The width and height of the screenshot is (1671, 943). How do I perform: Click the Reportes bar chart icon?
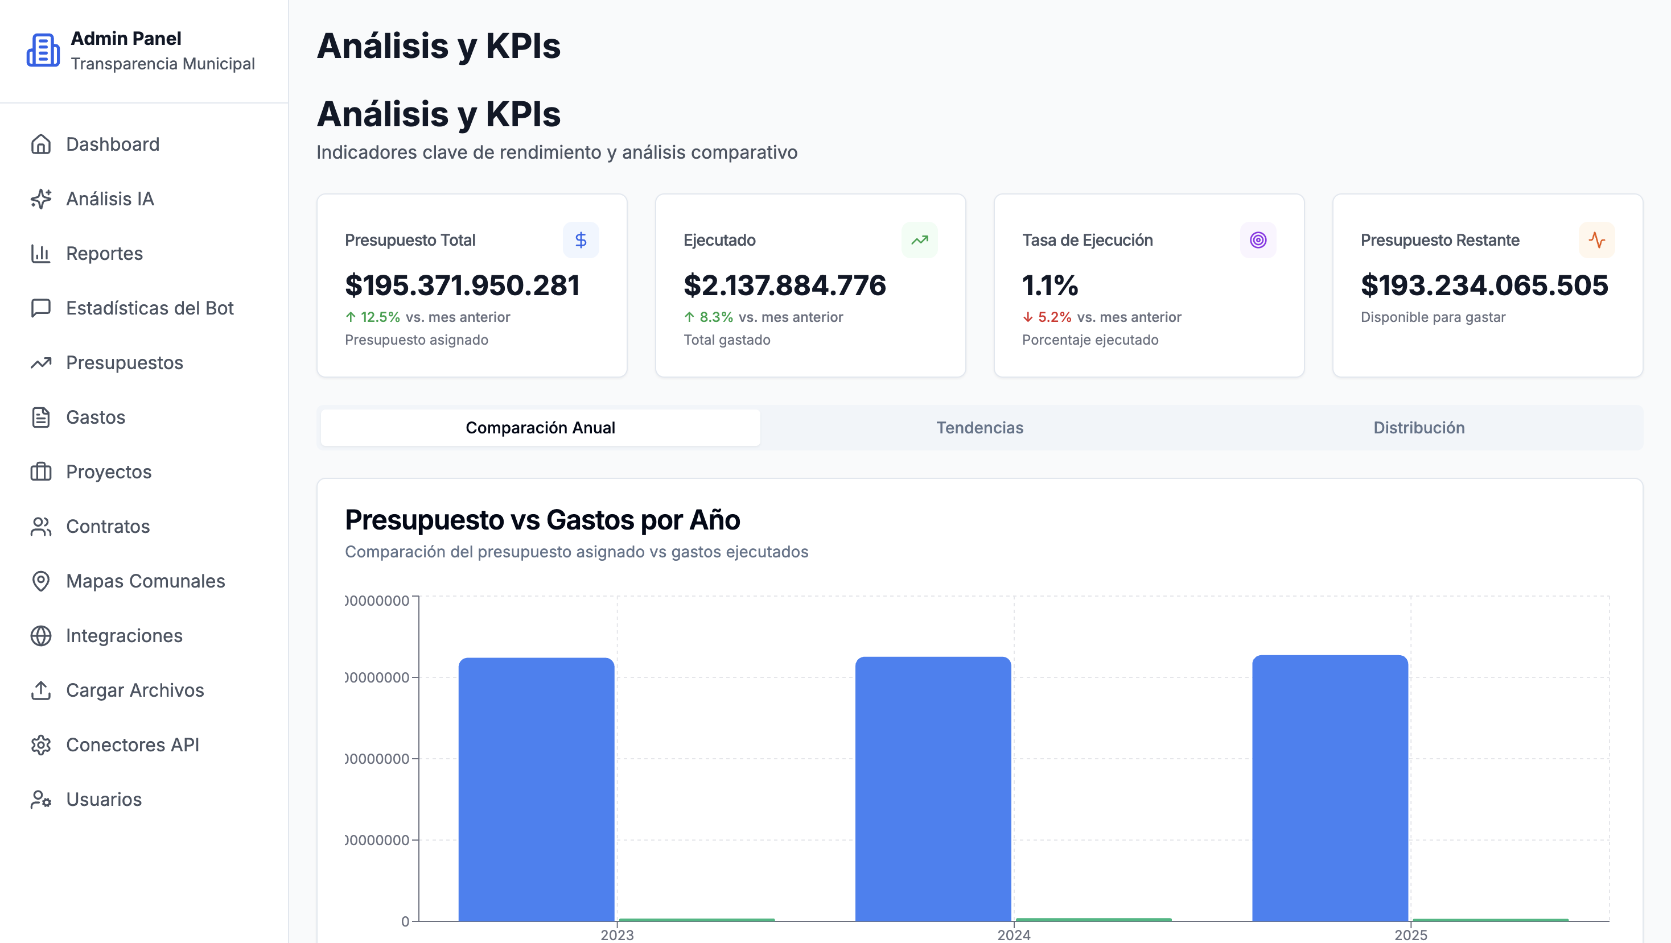[x=41, y=254]
